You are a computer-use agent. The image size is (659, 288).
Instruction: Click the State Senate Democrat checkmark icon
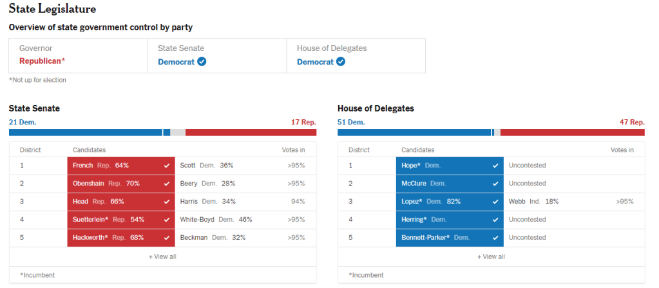pos(202,62)
